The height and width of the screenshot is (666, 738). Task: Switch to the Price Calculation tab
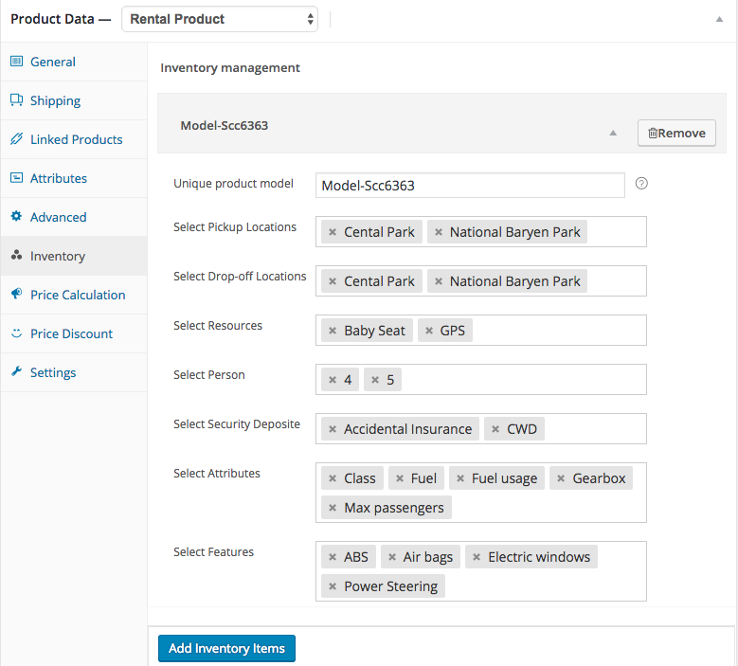pyautogui.click(x=77, y=295)
